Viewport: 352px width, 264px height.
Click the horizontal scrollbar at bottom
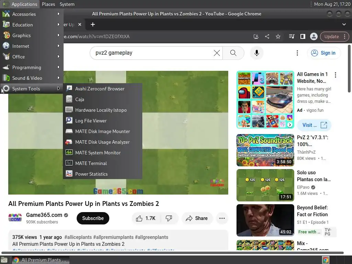[x=173, y=253]
